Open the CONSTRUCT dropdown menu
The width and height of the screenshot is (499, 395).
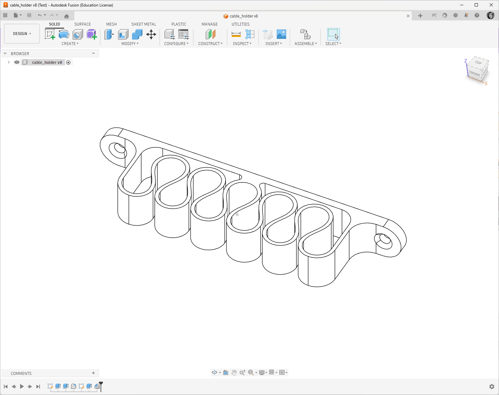point(210,43)
